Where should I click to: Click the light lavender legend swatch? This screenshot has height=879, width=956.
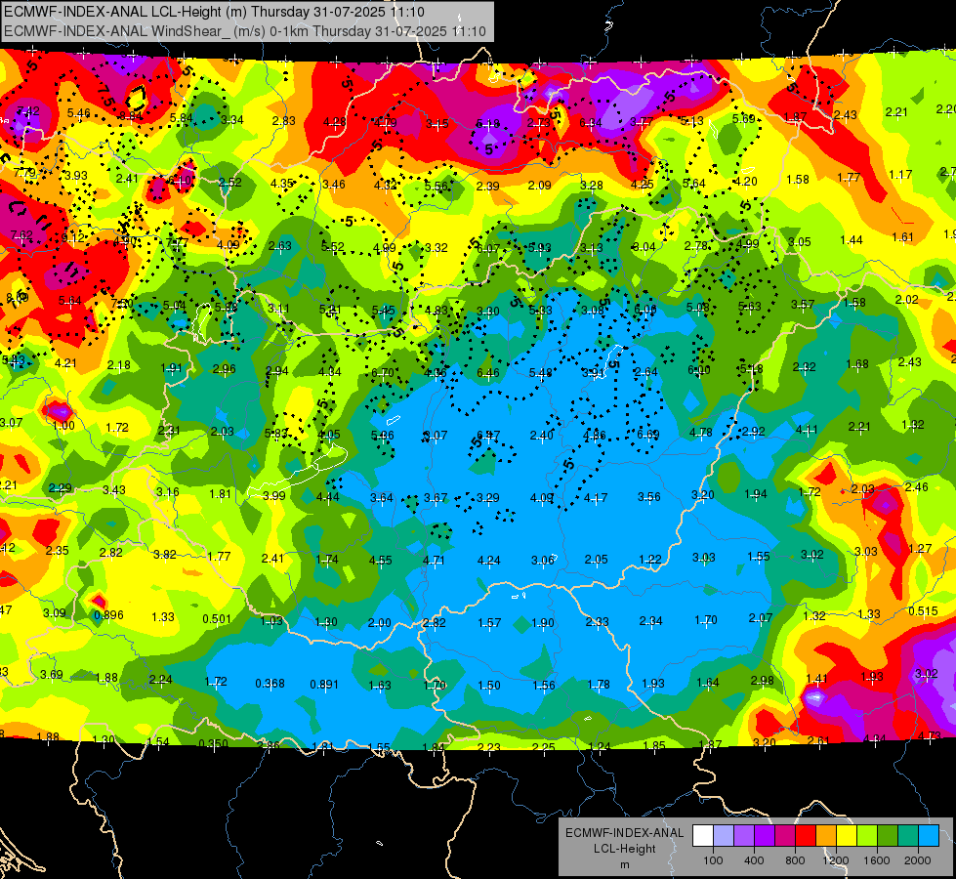pos(724,836)
